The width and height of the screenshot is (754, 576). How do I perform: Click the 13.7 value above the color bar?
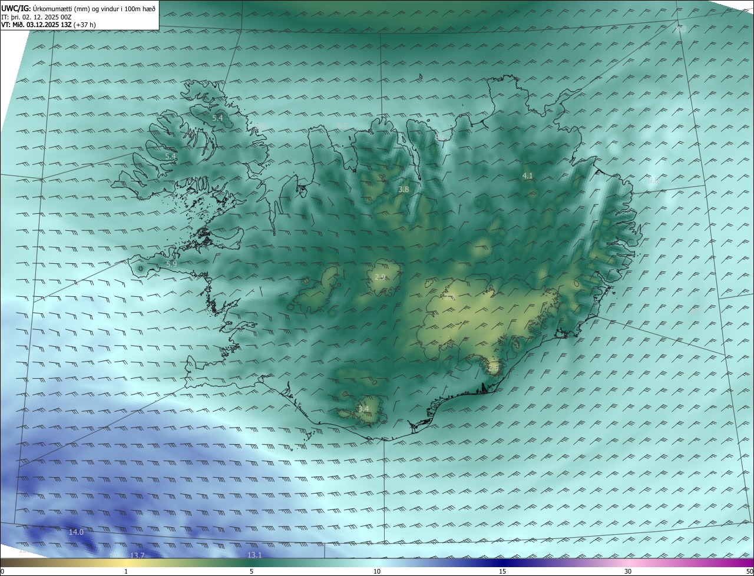pos(137,555)
